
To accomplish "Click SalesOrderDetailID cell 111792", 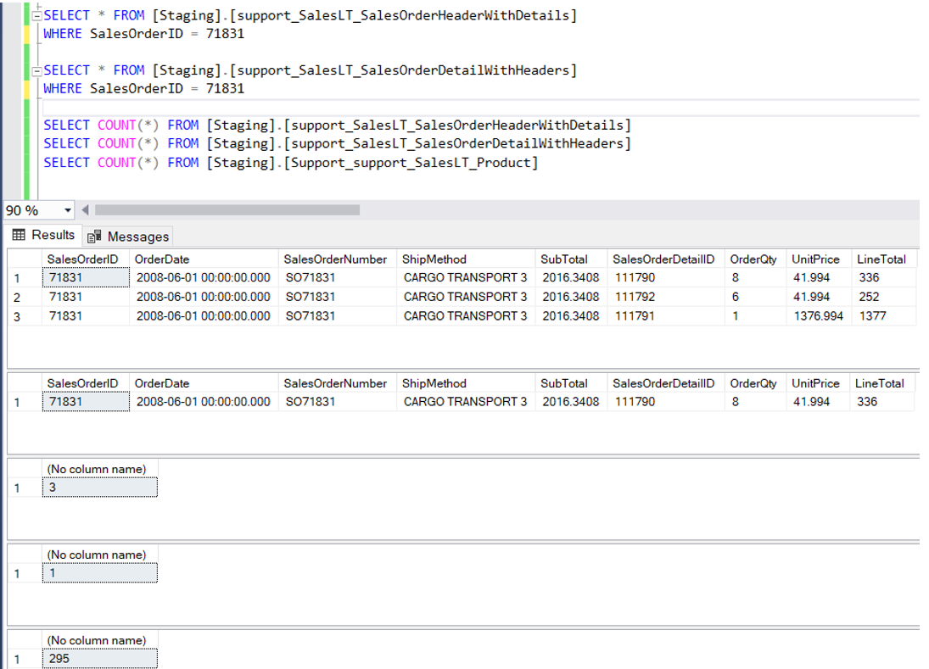I will tap(635, 297).
